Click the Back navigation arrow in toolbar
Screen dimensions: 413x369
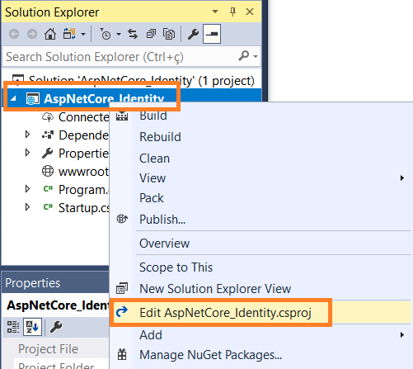pos(14,34)
